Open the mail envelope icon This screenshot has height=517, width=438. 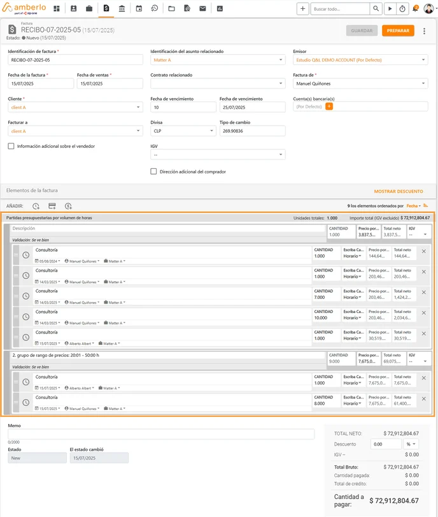coord(202,8)
